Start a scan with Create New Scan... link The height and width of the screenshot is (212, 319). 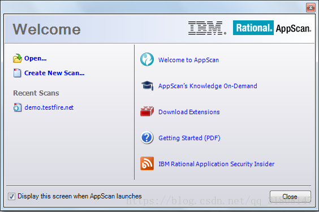[x=54, y=73]
